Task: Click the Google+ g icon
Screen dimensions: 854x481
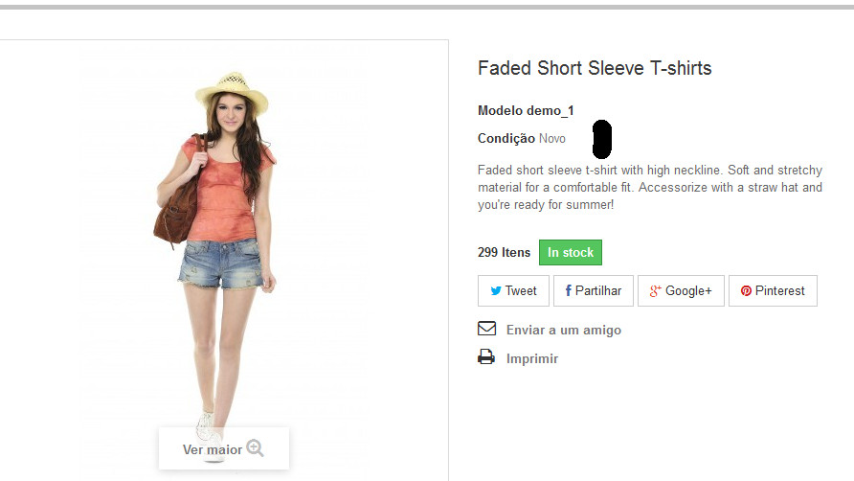Action: [x=655, y=291]
